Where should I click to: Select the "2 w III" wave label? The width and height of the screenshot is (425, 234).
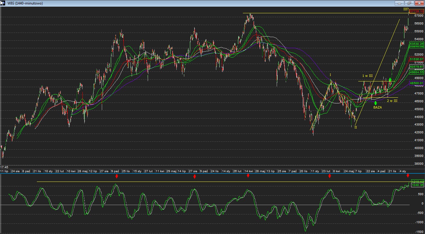click(392, 101)
